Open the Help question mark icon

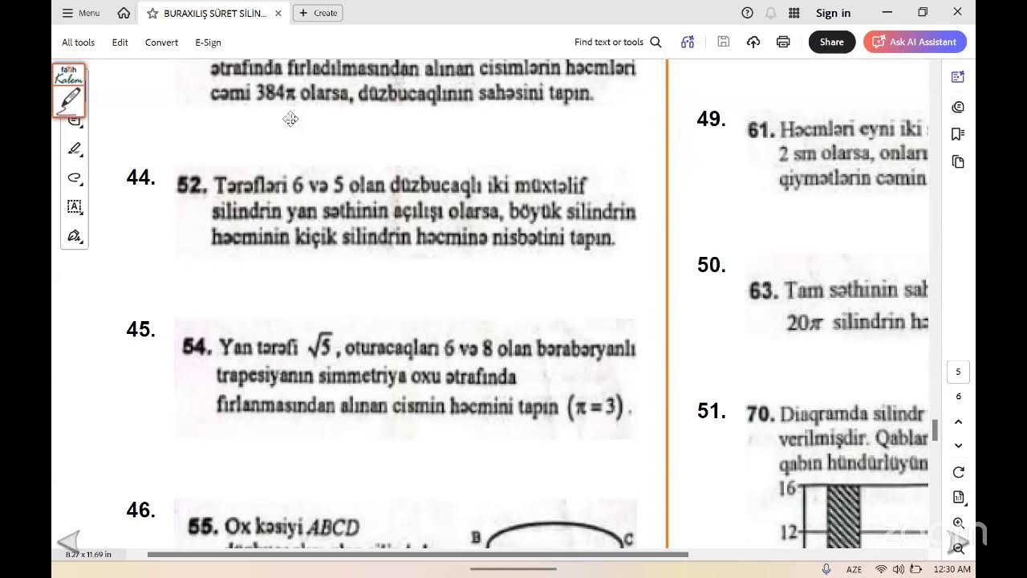[747, 13]
